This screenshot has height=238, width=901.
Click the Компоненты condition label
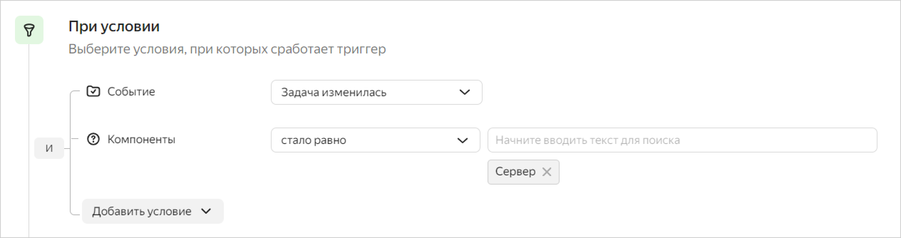(x=141, y=139)
